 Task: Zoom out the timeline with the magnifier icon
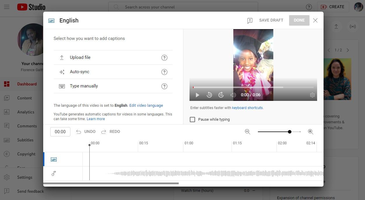click(247, 131)
